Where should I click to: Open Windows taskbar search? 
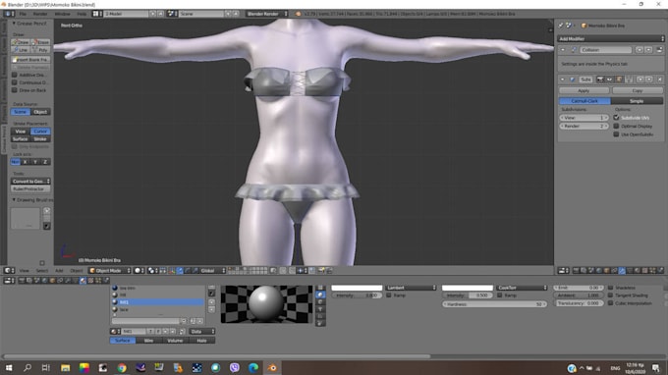tap(28, 368)
